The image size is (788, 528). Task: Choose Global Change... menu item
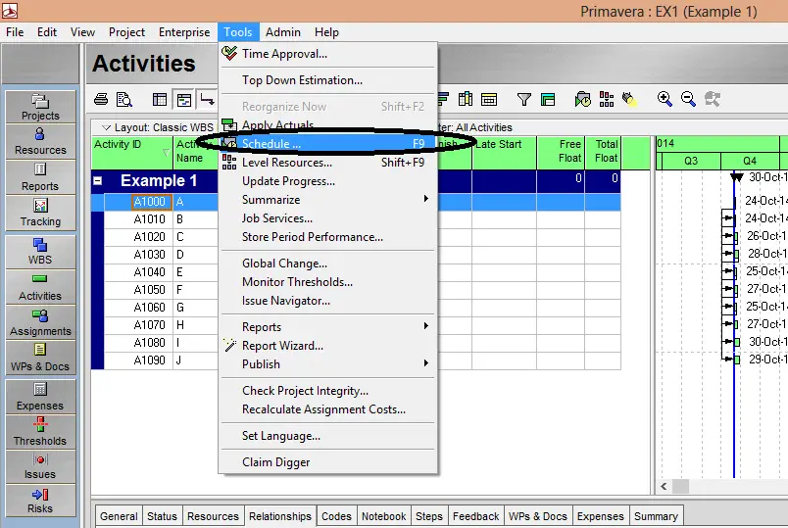coord(327,264)
